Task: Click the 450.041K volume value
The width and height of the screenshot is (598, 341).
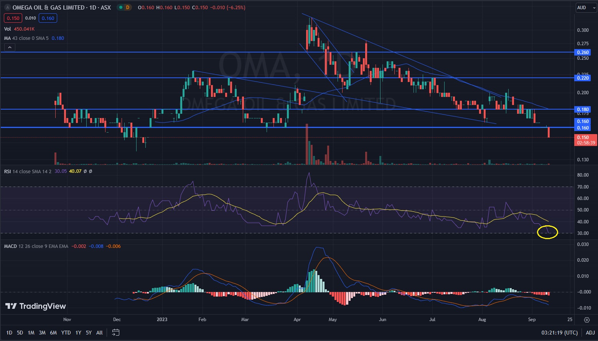Action: 24,29
